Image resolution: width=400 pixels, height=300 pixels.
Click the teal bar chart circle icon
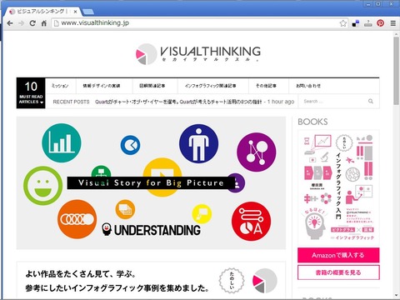coord(62,142)
